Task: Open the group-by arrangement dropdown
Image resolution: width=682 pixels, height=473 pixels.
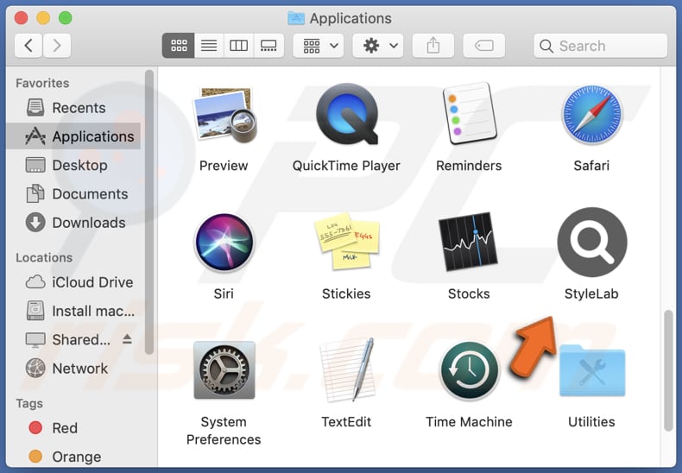Action: 319,45
